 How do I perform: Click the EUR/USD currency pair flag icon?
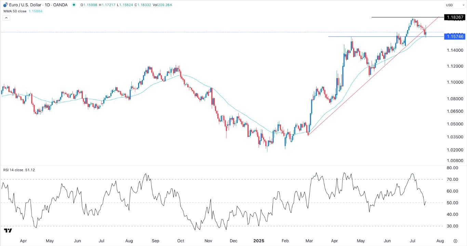point(5,5)
